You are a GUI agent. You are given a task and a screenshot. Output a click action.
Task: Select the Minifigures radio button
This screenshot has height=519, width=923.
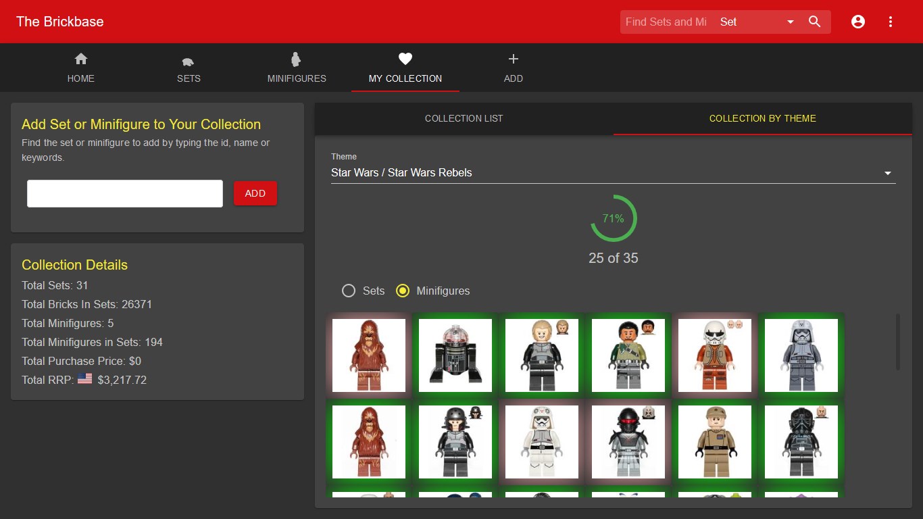(403, 291)
